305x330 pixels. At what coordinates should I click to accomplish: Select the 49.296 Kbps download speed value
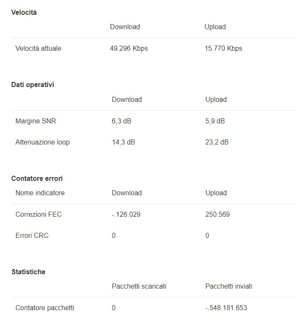coord(129,48)
